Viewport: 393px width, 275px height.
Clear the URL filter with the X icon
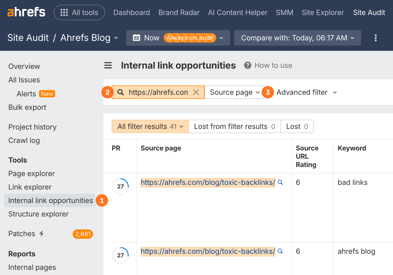pyautogui.click(x=196, y=92)
